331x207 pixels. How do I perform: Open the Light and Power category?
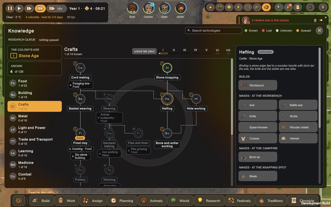pyautogui.click(x=35, y=130)
